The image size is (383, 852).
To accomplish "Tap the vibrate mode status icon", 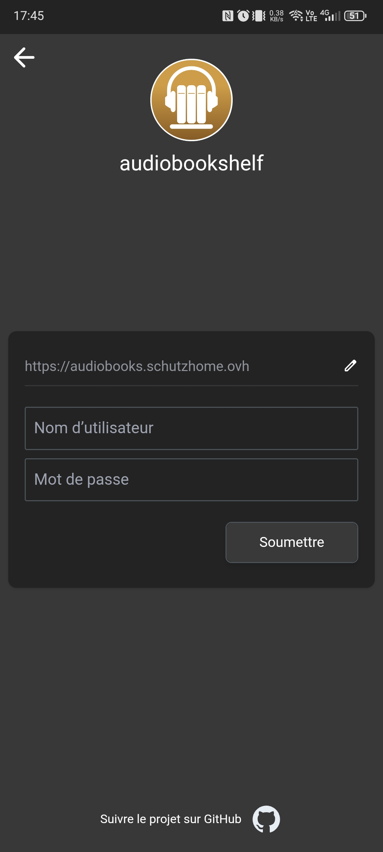I will (259, 16).
